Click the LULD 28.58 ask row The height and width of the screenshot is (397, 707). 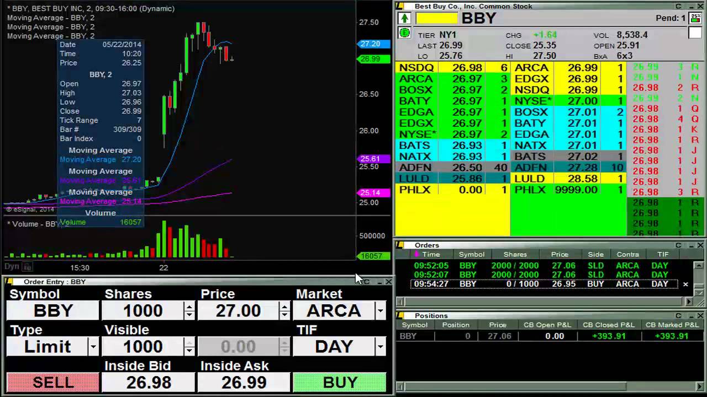[x=569, y=179]
